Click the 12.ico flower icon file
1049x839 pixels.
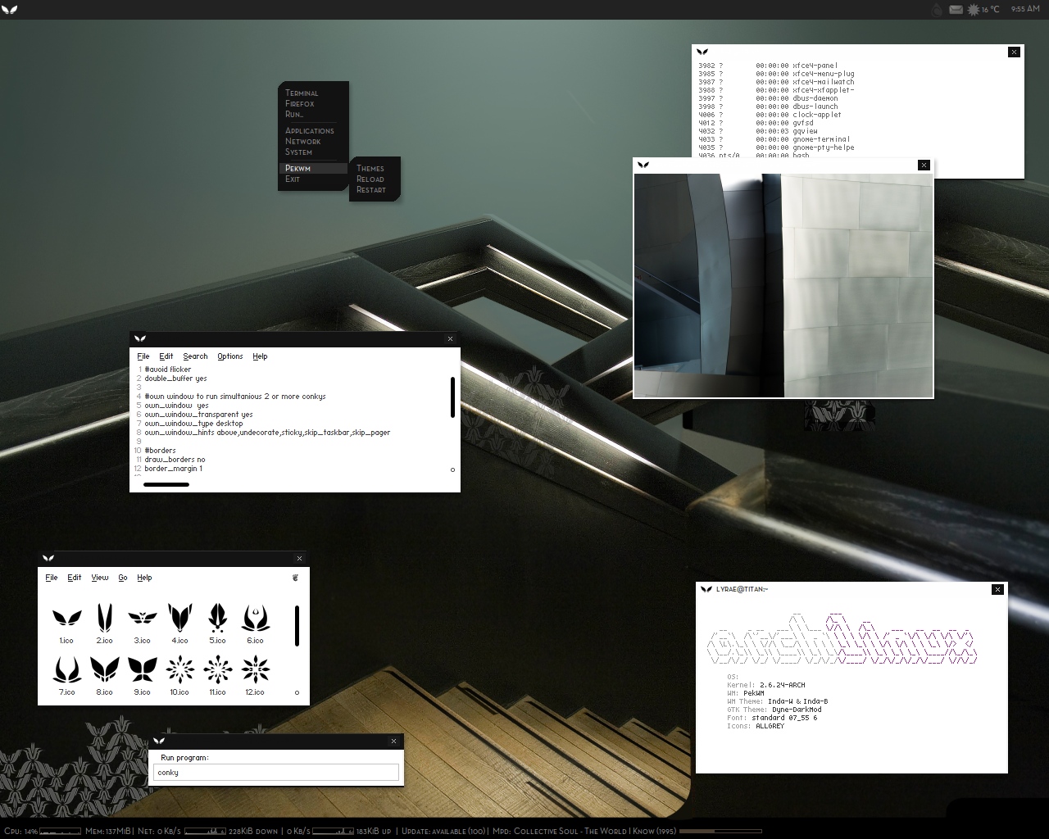pos(255,676)
